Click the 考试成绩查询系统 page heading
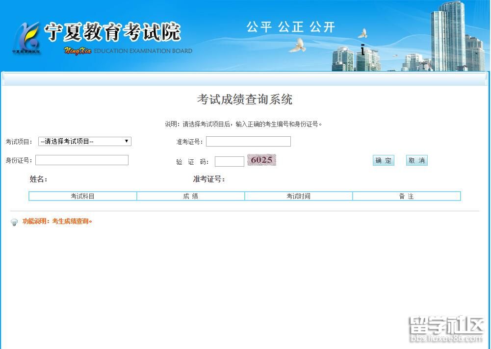The image size is (491, 349). (x=245, y=100)
